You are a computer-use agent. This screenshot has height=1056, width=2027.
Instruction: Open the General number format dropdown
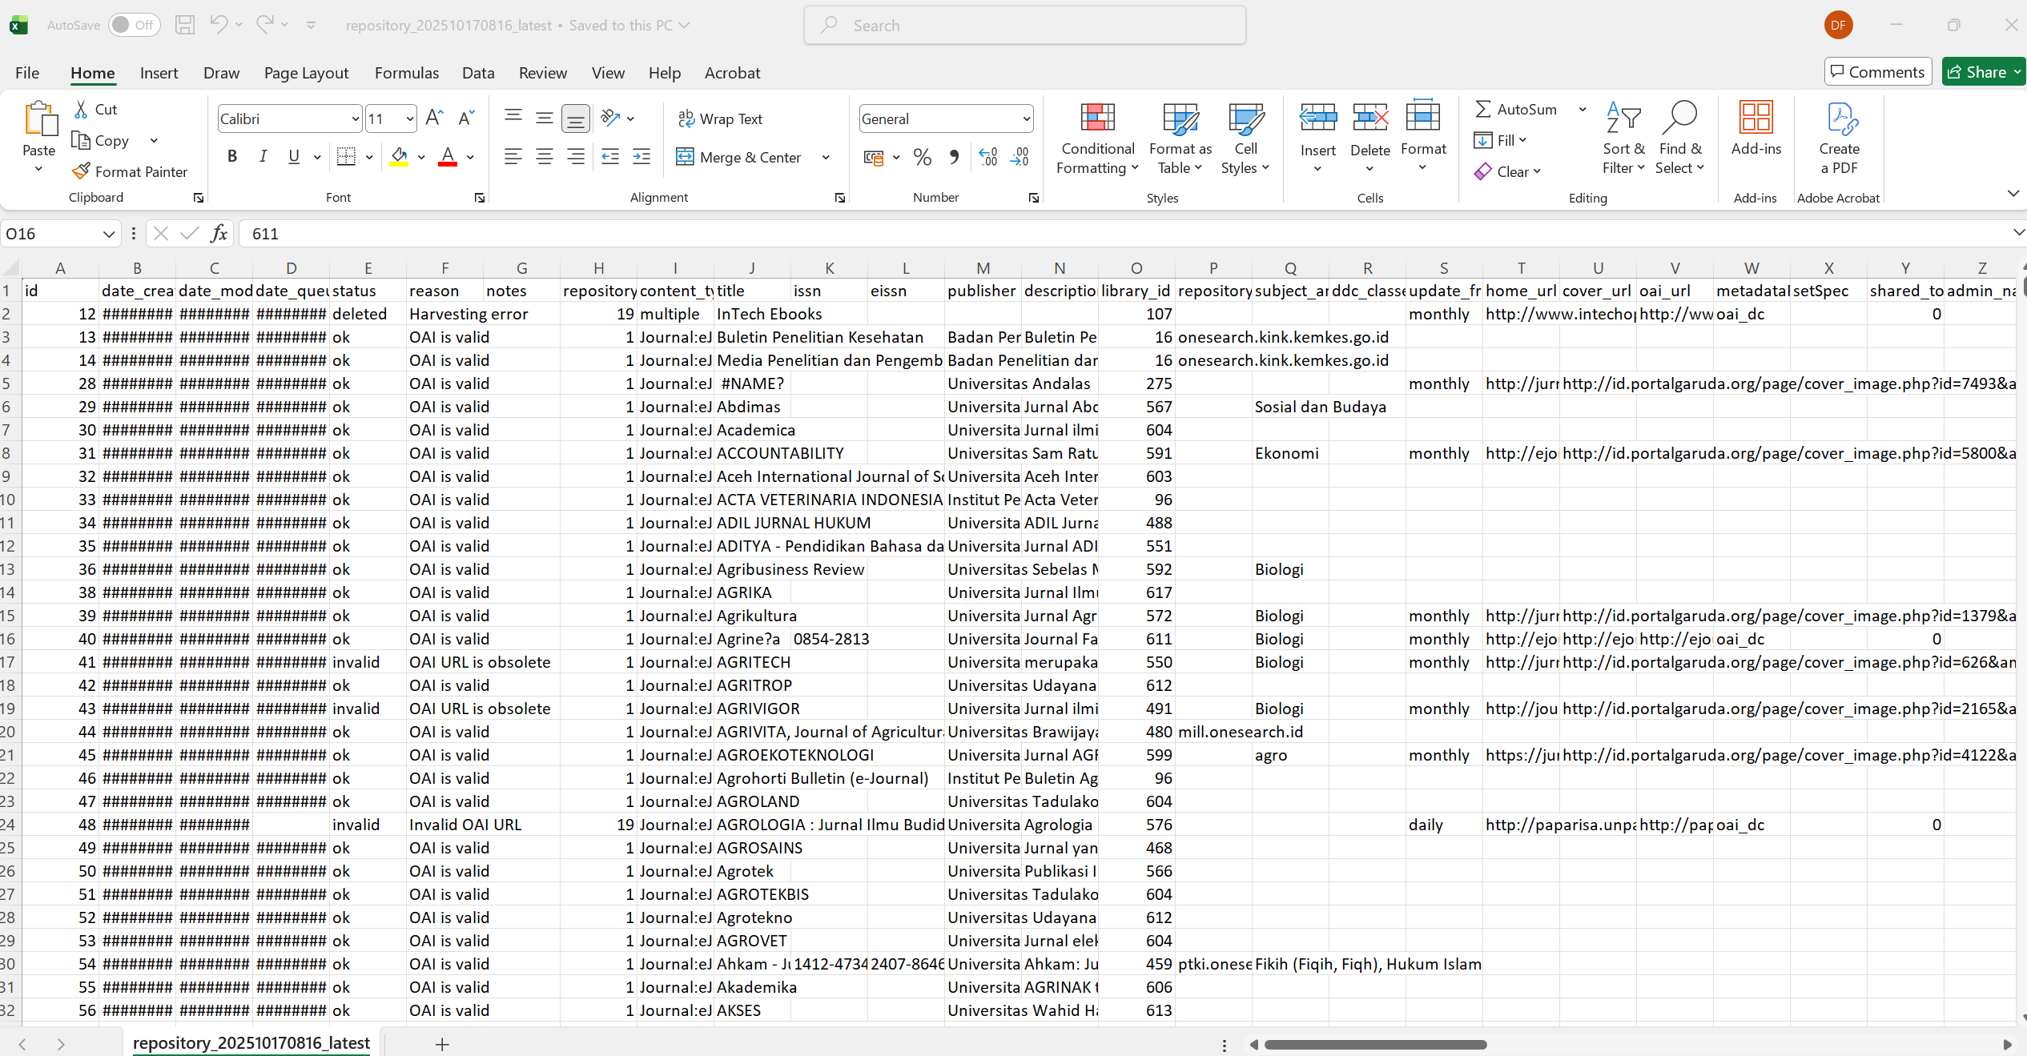pos(1026,119)
